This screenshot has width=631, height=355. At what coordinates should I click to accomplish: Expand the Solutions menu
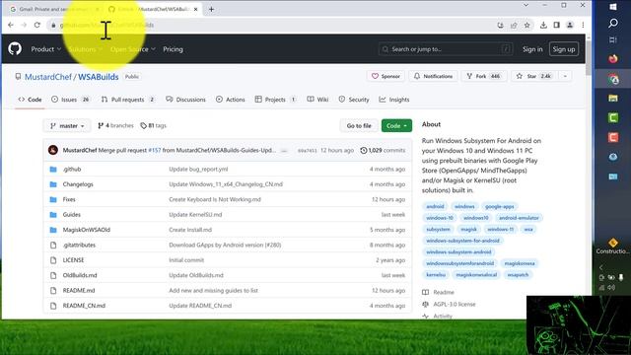(86, 49)
